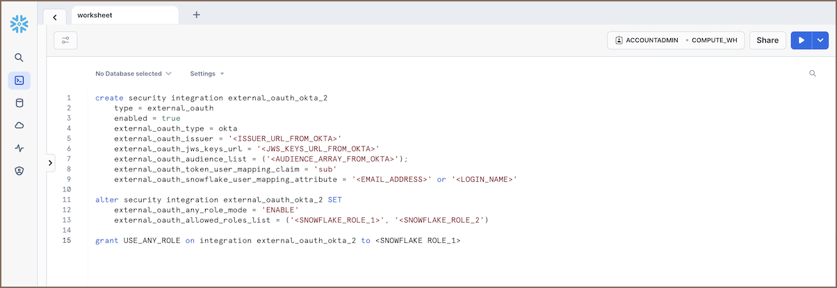Click the Snowflake logo icon
This screenshot has width=837, height=288.
tap(19, 25)
